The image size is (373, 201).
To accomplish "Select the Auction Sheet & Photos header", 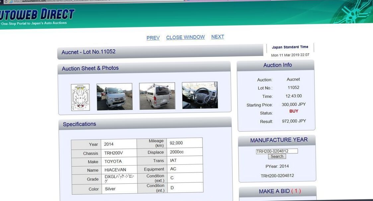I will point(90,68).
